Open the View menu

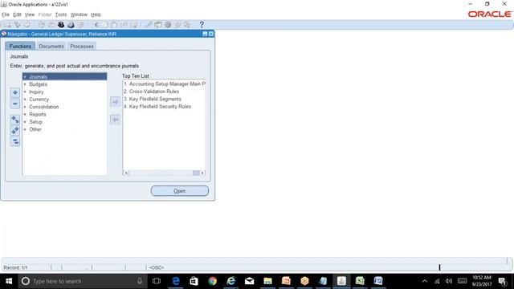(30, 14)
